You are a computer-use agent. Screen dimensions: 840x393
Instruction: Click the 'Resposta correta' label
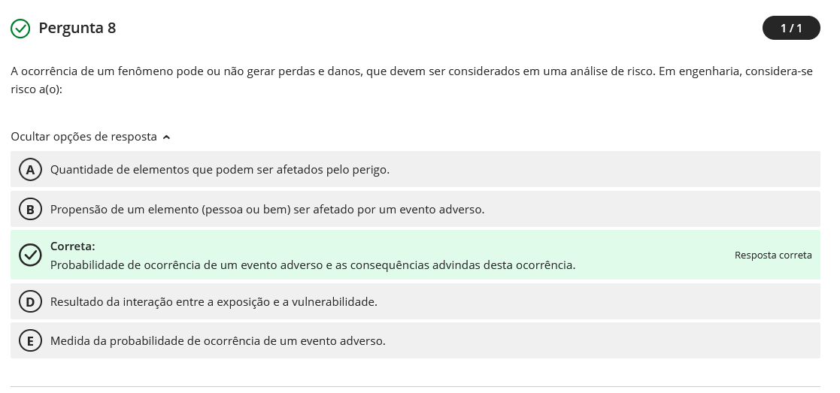click(772, 255)
